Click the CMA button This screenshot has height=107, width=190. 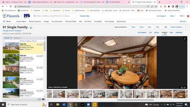click(166, 27)
